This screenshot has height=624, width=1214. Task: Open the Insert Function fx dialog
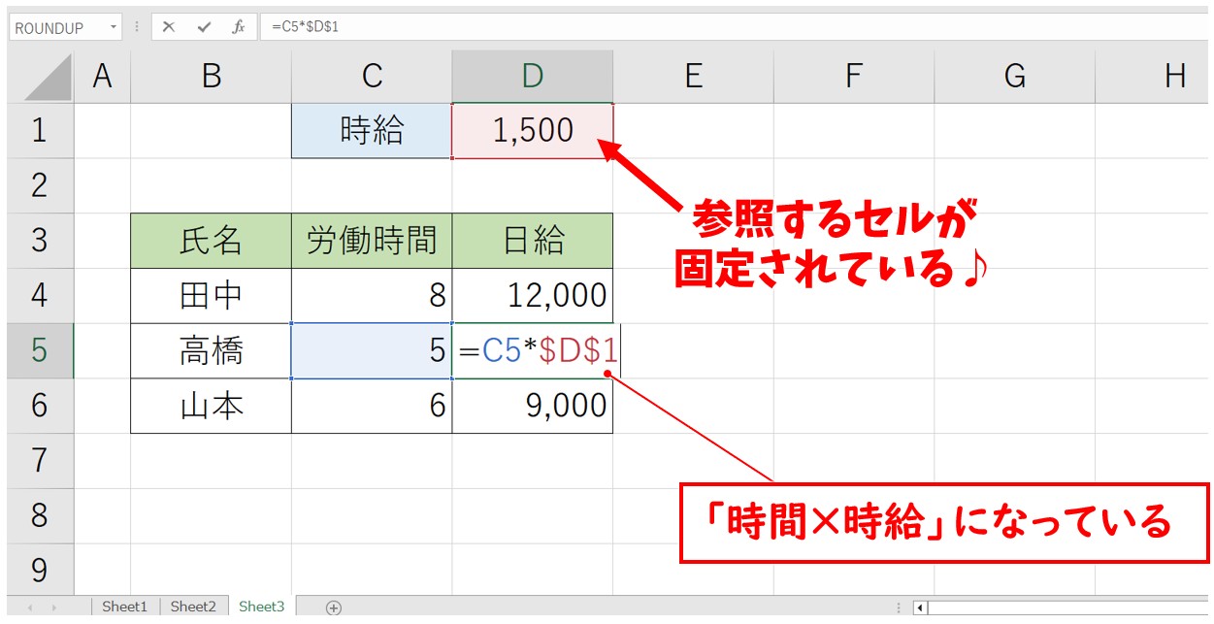click(x=239, y=27)
